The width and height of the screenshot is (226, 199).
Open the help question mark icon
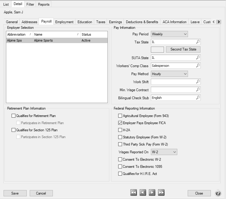218,193
